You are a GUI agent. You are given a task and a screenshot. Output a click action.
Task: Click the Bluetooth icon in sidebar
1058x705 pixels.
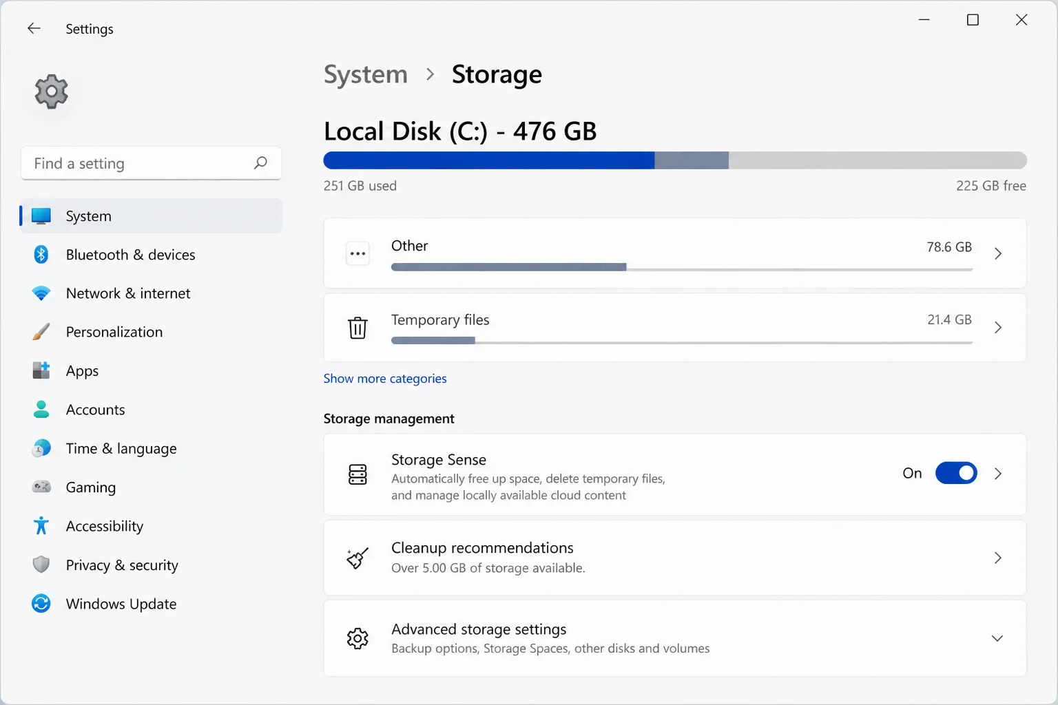point(41,255)
